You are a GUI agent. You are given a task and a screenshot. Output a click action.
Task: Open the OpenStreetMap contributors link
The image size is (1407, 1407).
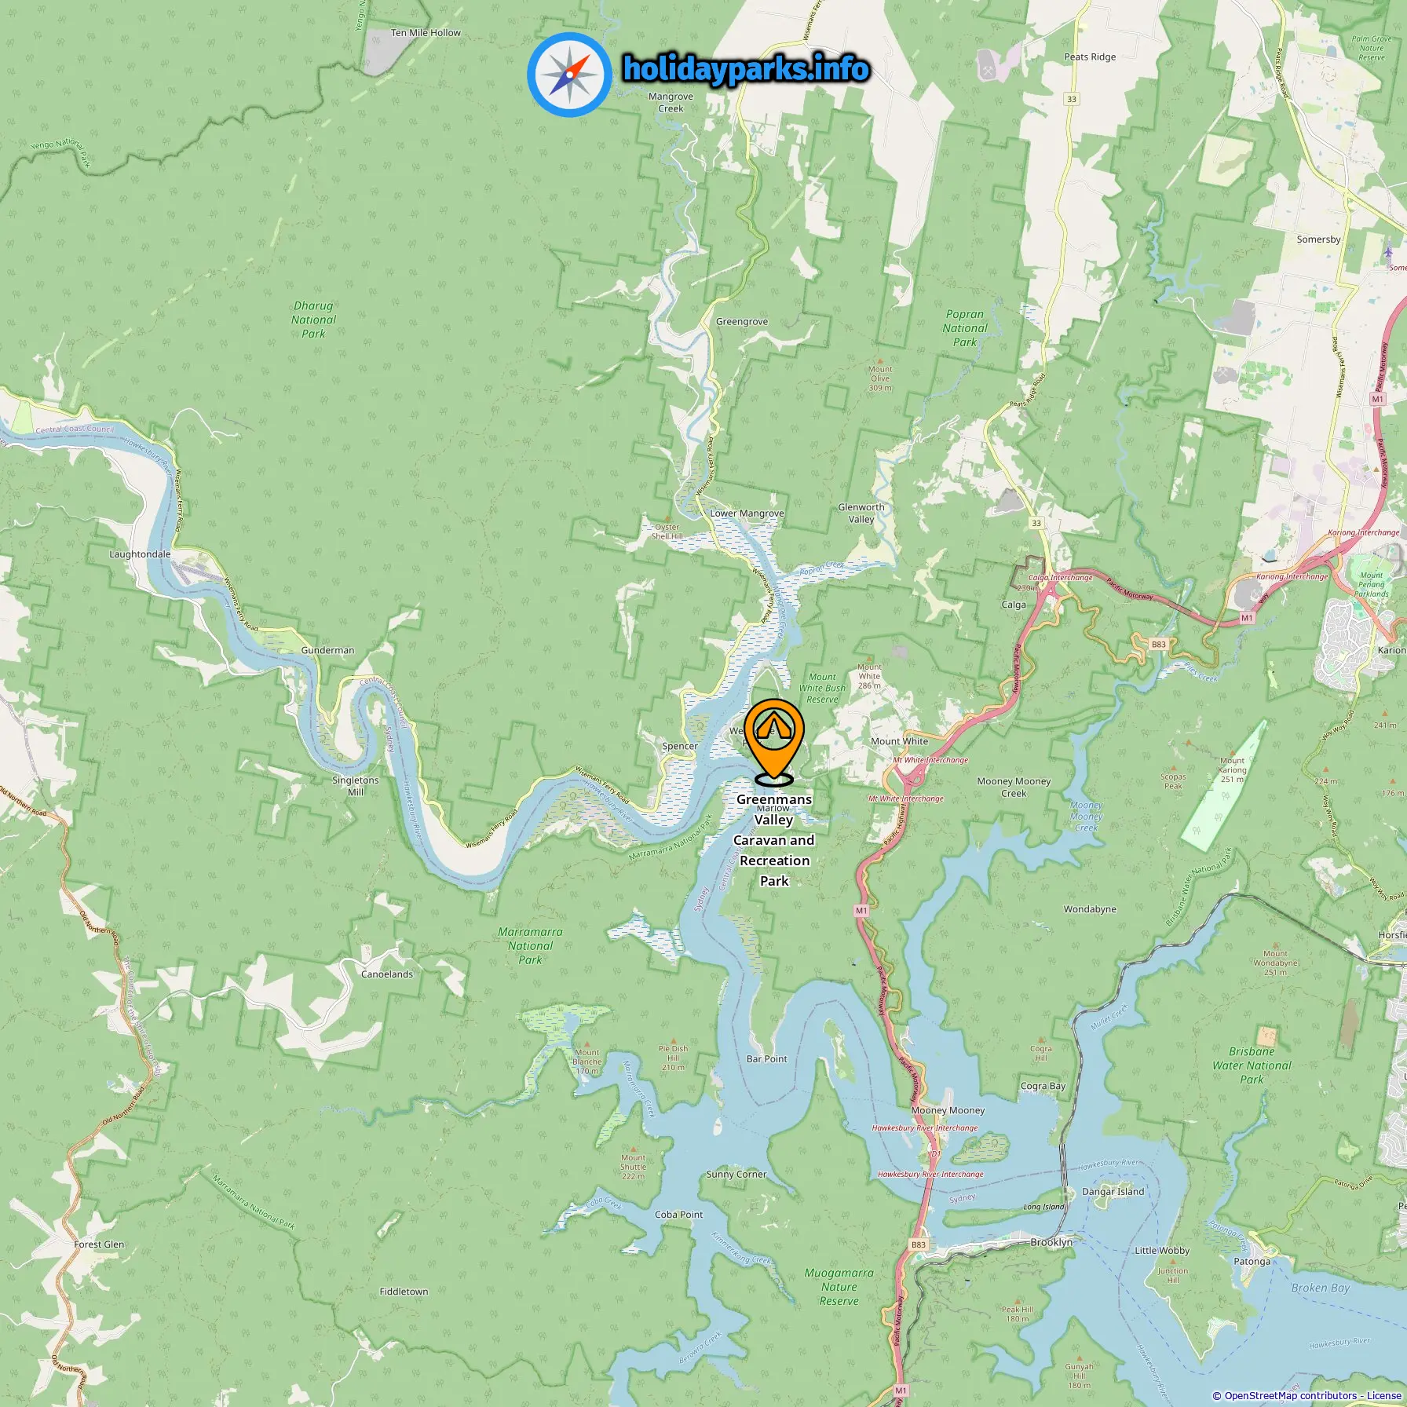click(x=1290, y=1395)
